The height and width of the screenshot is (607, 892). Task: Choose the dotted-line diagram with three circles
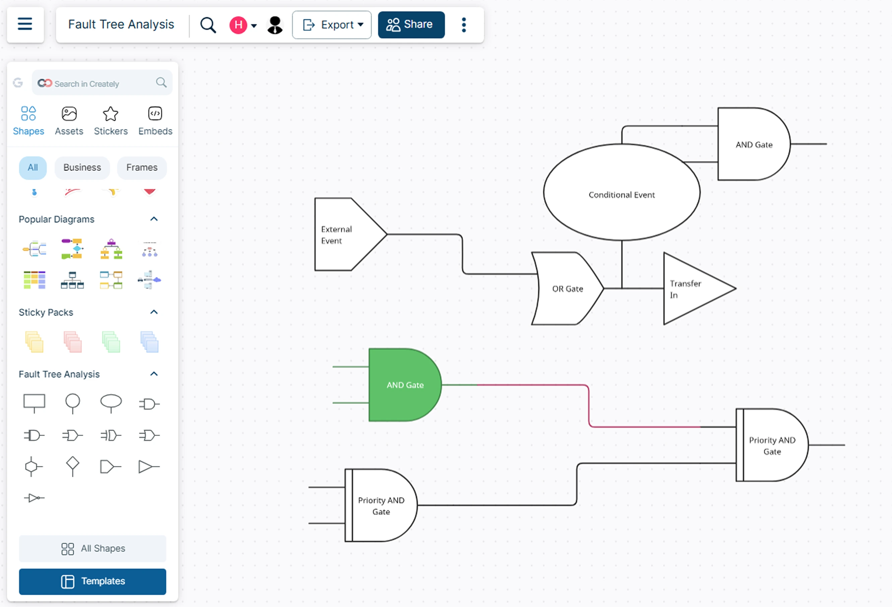tap(150, 249)
